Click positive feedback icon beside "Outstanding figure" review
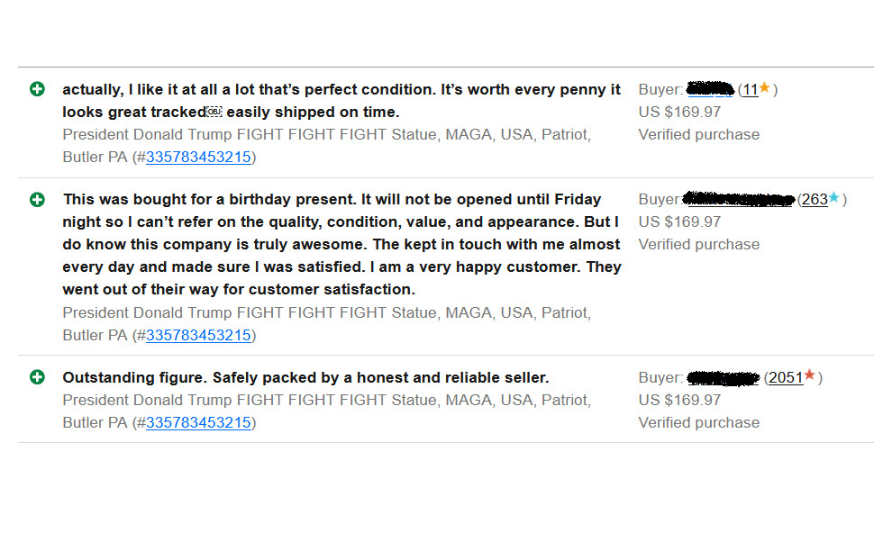The height and width of the screenshot is (542, 874). (x=37, y=377)
